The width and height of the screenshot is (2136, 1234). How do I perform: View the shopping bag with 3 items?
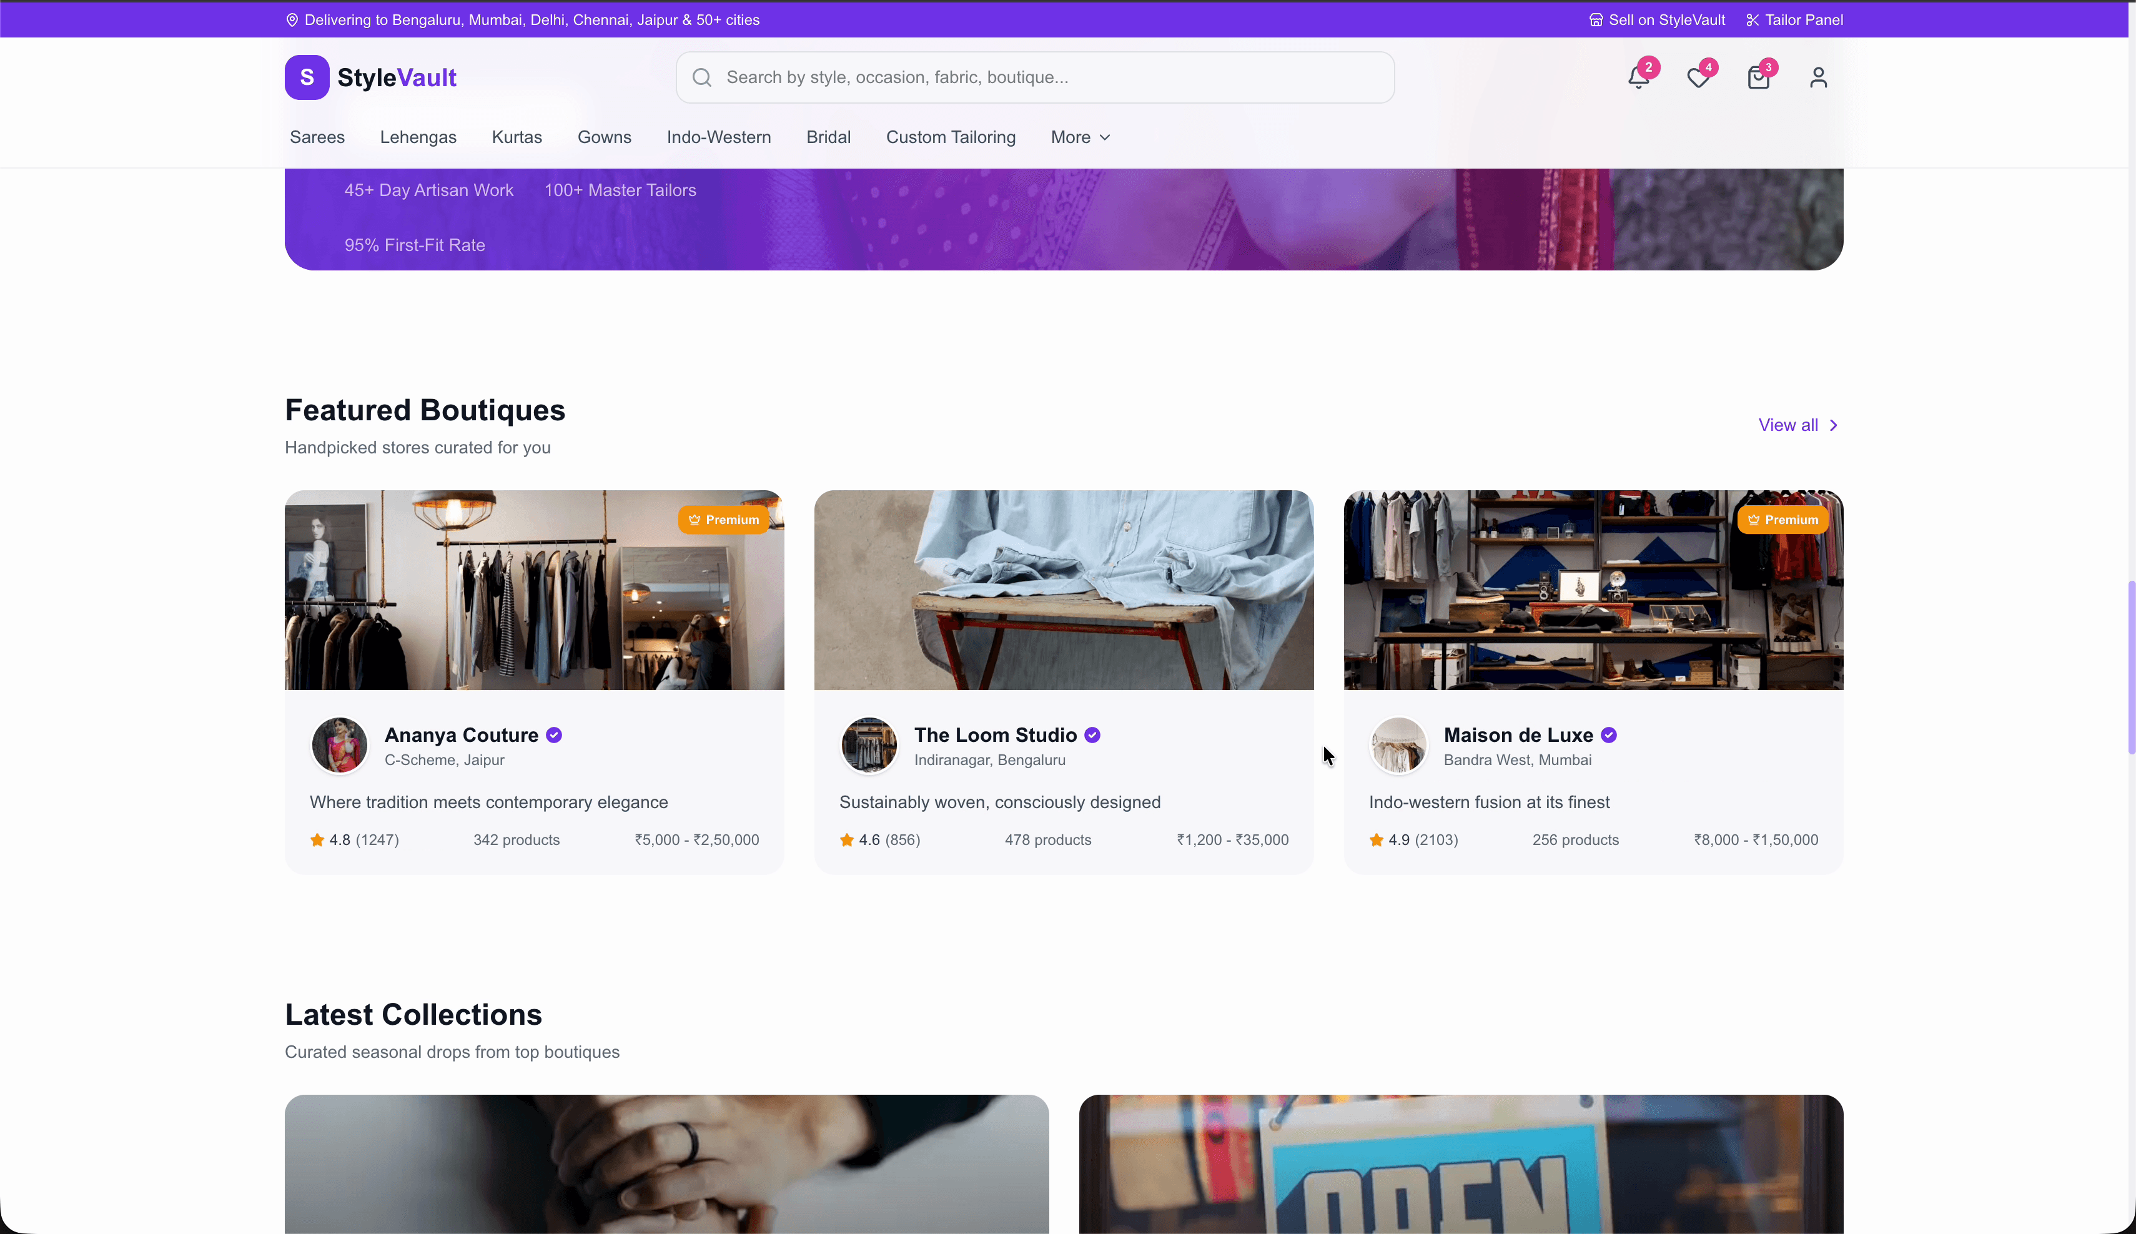1759,77
